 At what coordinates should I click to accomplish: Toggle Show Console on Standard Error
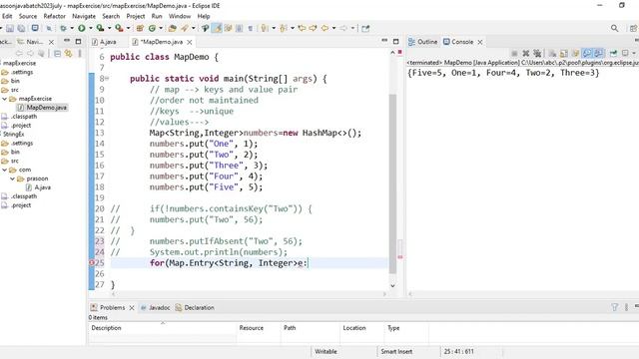click(598, 53)
